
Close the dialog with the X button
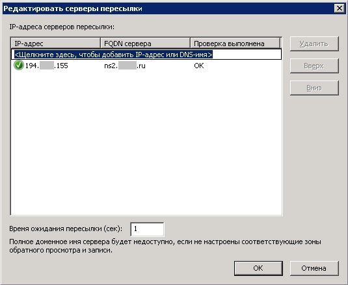pyautogui.click(x=340, y=8)
